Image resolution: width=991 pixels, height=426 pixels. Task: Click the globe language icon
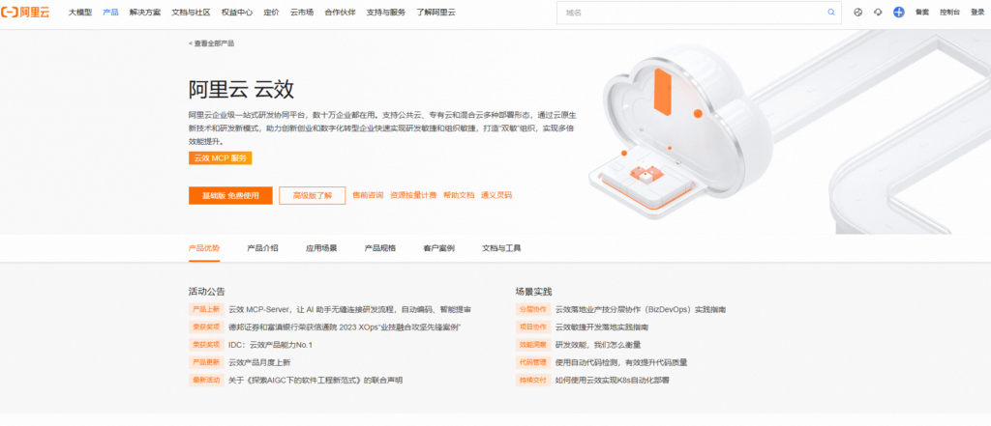pos(857,13)
